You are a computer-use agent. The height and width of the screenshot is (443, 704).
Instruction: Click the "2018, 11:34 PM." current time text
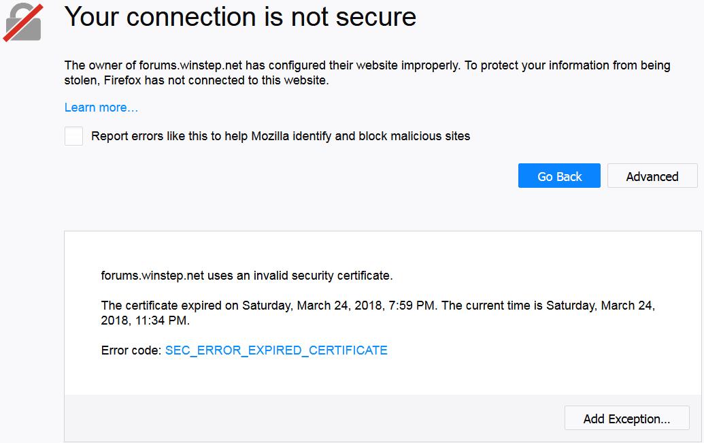point(145,320)
